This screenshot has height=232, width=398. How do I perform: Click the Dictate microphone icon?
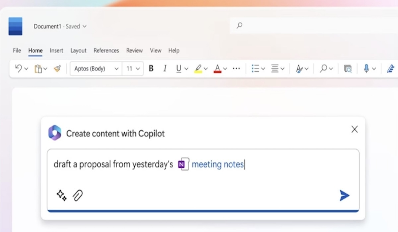(366, 69)
